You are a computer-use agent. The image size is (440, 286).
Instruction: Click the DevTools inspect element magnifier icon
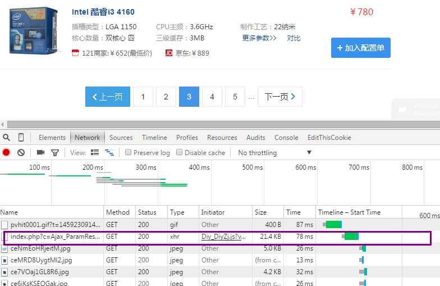pos(7,137)
